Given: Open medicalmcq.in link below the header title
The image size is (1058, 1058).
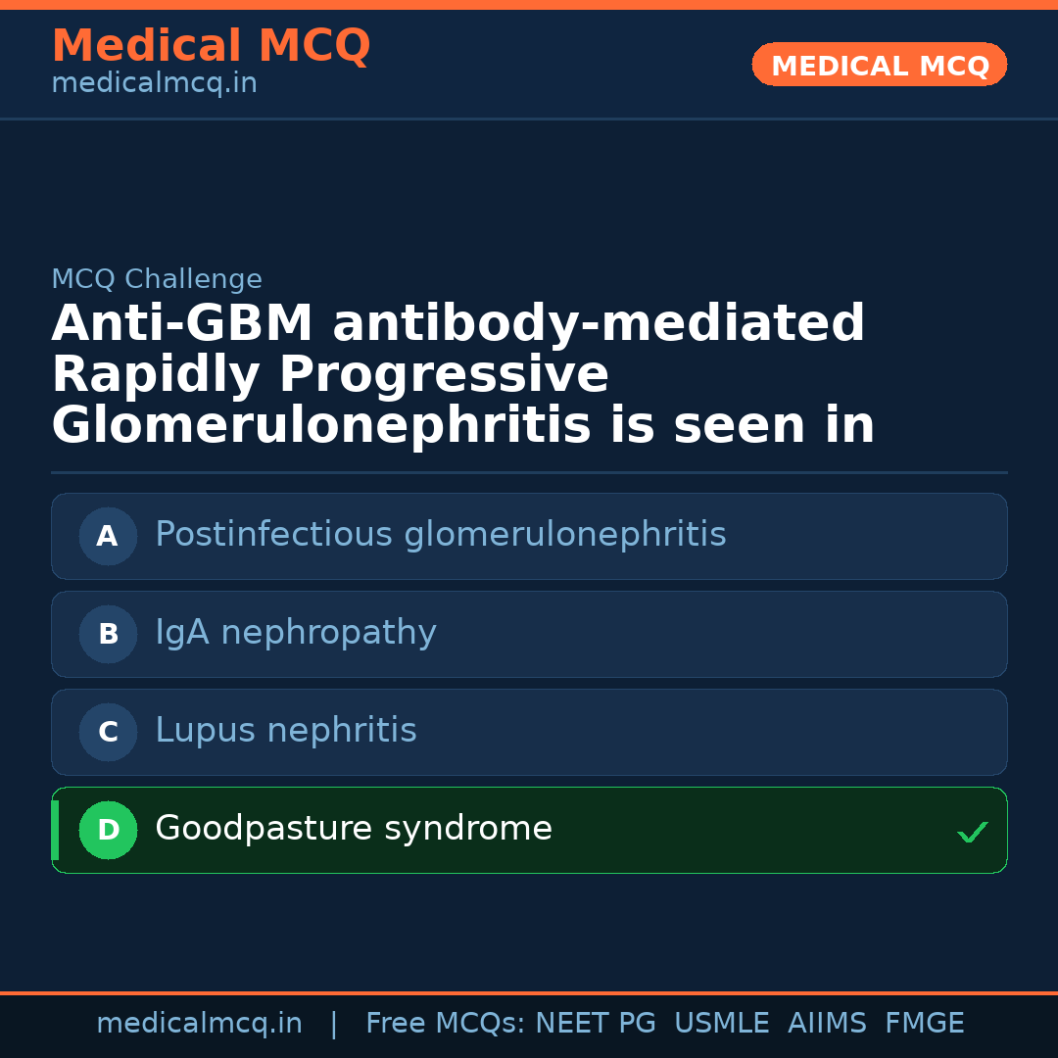Looking at the screenshot, I should click(154, 83).
